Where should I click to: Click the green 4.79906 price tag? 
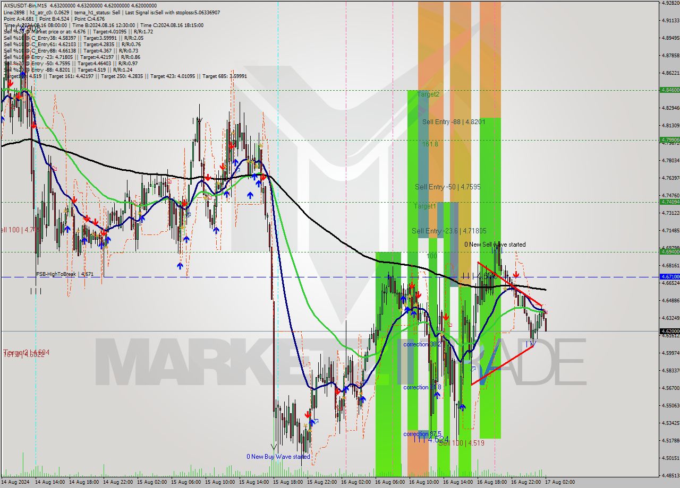point(669,140)
